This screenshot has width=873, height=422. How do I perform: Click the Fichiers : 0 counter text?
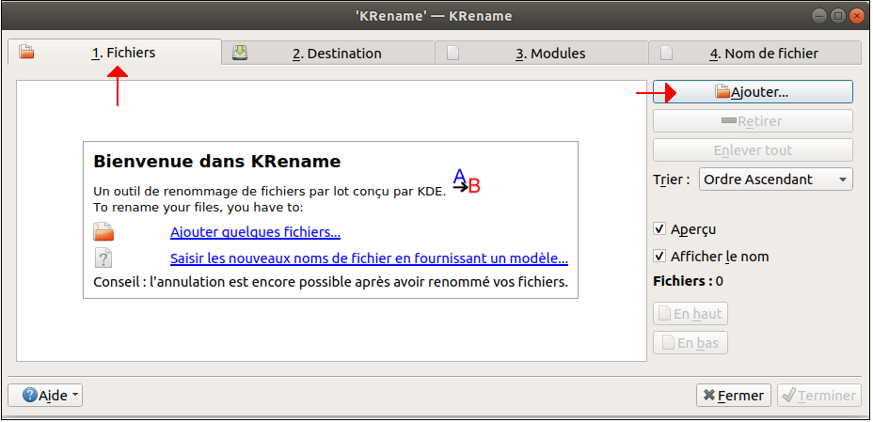tap(689, 281)
